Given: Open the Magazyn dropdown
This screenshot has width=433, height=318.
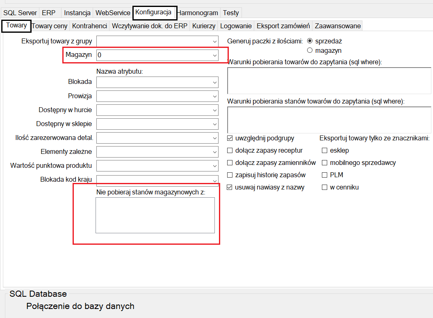Looking at the screenshot, I should pyautogui.click(x=214, y=55).
